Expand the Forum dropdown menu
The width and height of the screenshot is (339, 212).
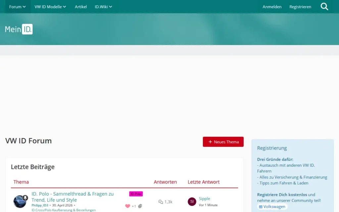pyautogui.click(x=18, y=7)
